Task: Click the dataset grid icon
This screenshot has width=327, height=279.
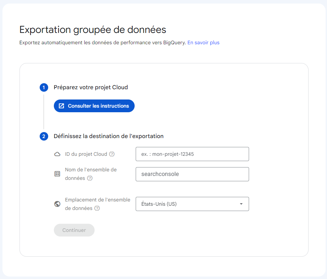Action: (x=57, y=174)
